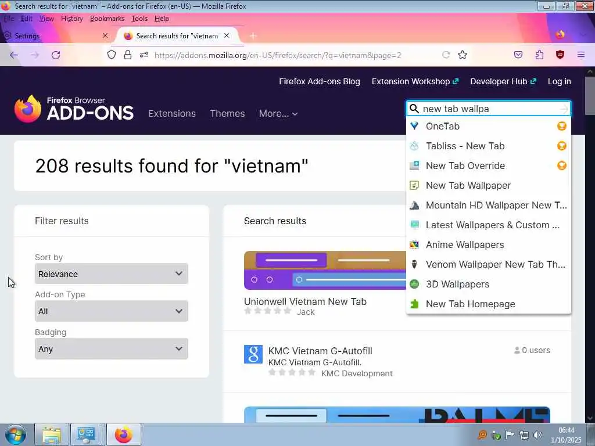Close the Search results for vietnam tab
The image size is (595, 446).
227,35
